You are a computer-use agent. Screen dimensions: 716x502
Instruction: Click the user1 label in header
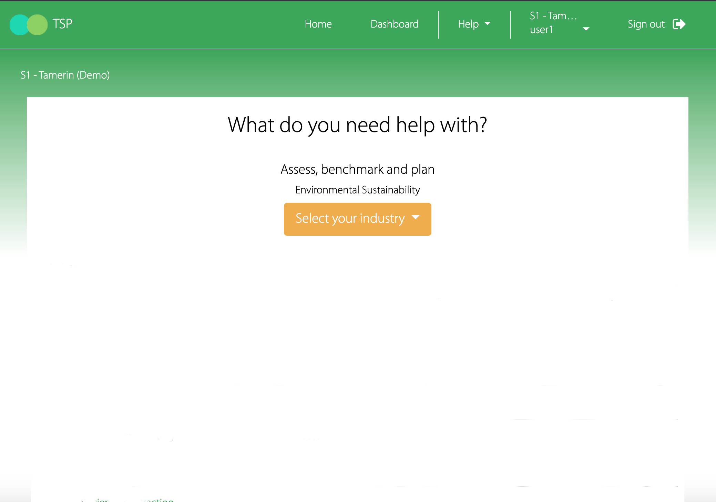[x=541, y=30]
